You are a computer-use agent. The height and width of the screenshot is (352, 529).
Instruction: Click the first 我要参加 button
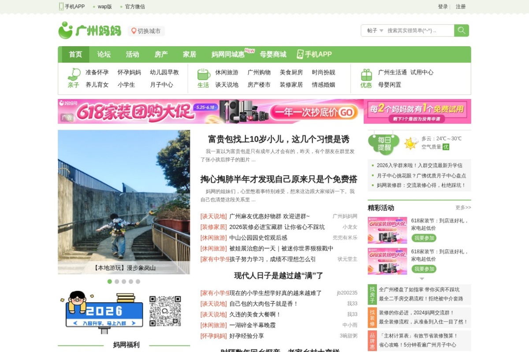coord(424,238)
